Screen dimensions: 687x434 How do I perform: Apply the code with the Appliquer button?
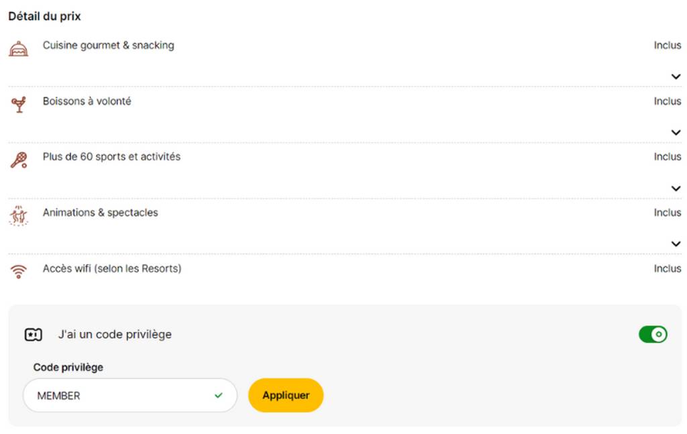tap(286, 396)
